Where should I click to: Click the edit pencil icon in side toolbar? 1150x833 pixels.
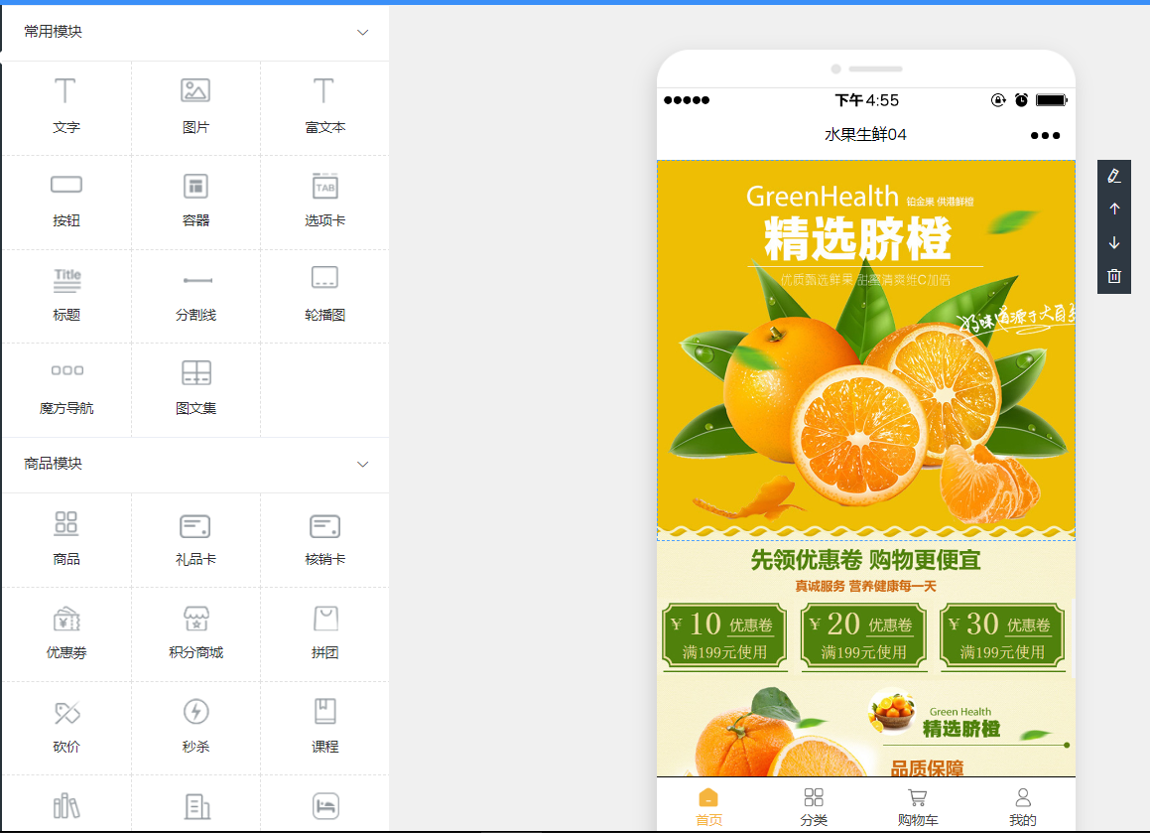(x=1113, y=176)
